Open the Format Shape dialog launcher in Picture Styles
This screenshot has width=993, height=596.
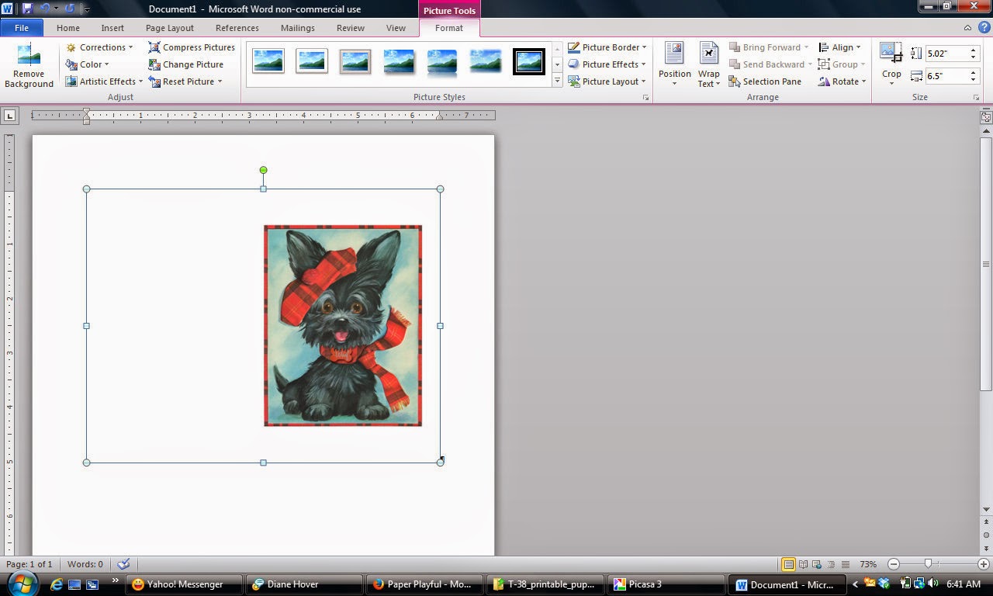pyautogui.click(x=645, y=98)
